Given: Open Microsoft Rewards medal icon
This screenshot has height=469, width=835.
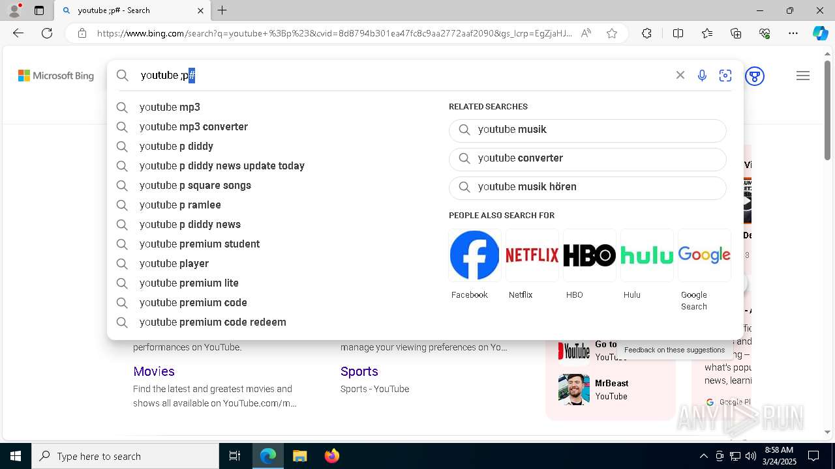Looking at the screenshot, I should 755,76.
